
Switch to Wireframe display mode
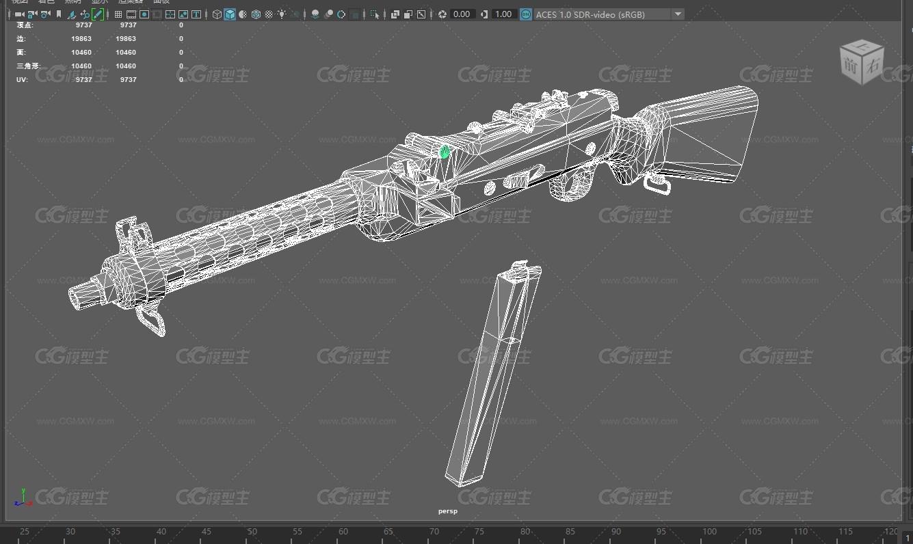(217, 14)
